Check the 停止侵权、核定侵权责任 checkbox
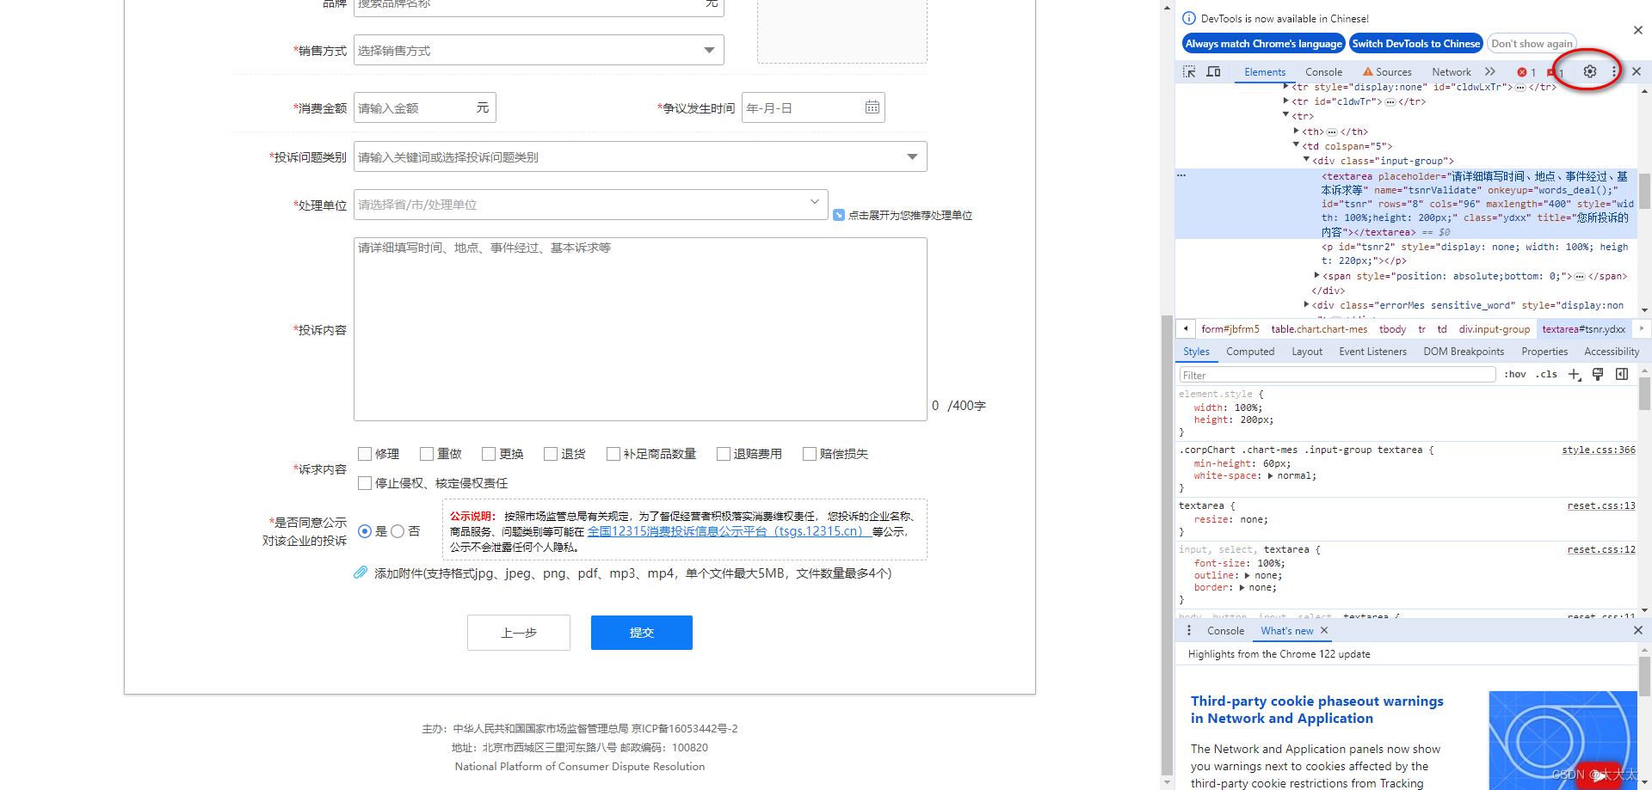The width and height of the screenshot is (1652, 790). pos(365,483)
